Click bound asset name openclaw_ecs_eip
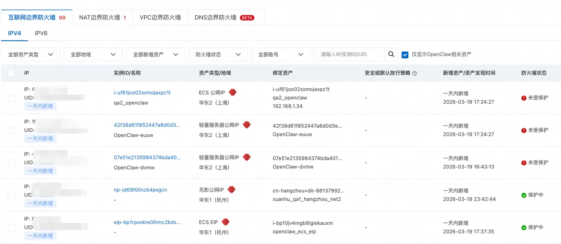The image size is (561, 244). [295, 232]
